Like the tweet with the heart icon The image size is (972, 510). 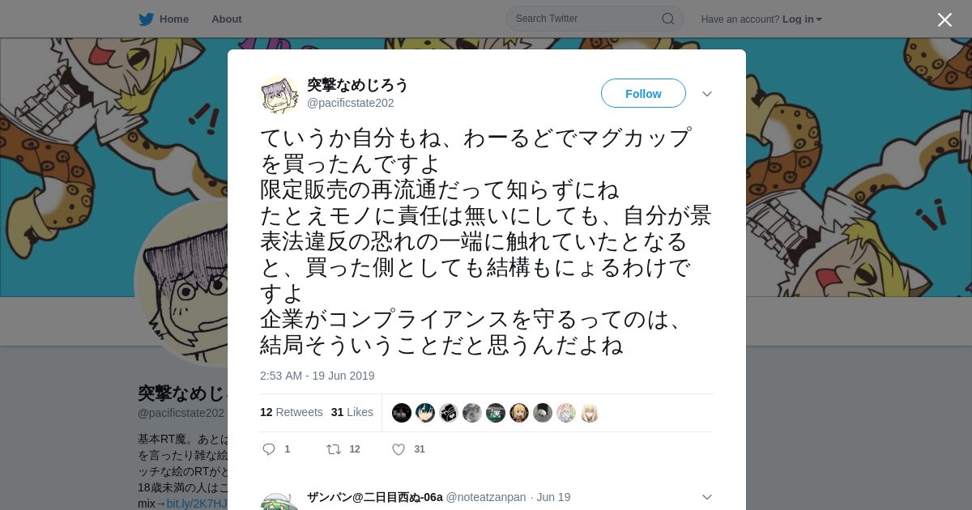399,449
